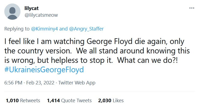This screenshot has height=106, width=197.
Task: Click the 1,010 retweet count number
Action: click(x=12, y=100)
